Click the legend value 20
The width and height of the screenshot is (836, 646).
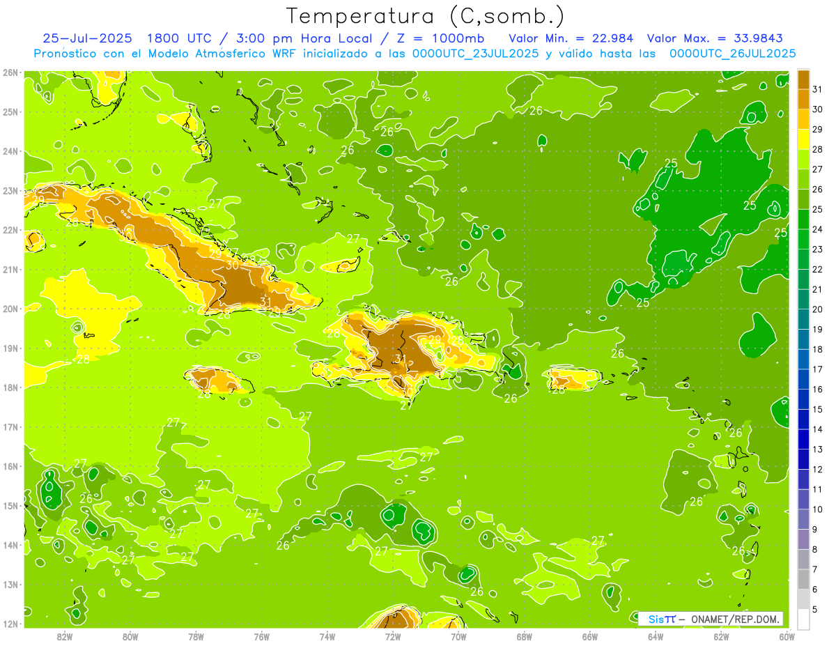818,309
